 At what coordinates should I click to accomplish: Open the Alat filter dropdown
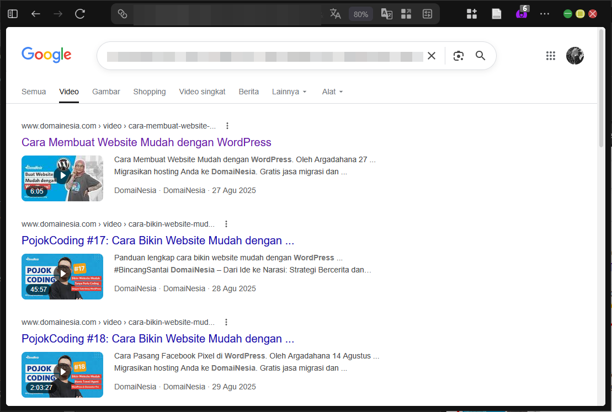[x=332, y=92]
